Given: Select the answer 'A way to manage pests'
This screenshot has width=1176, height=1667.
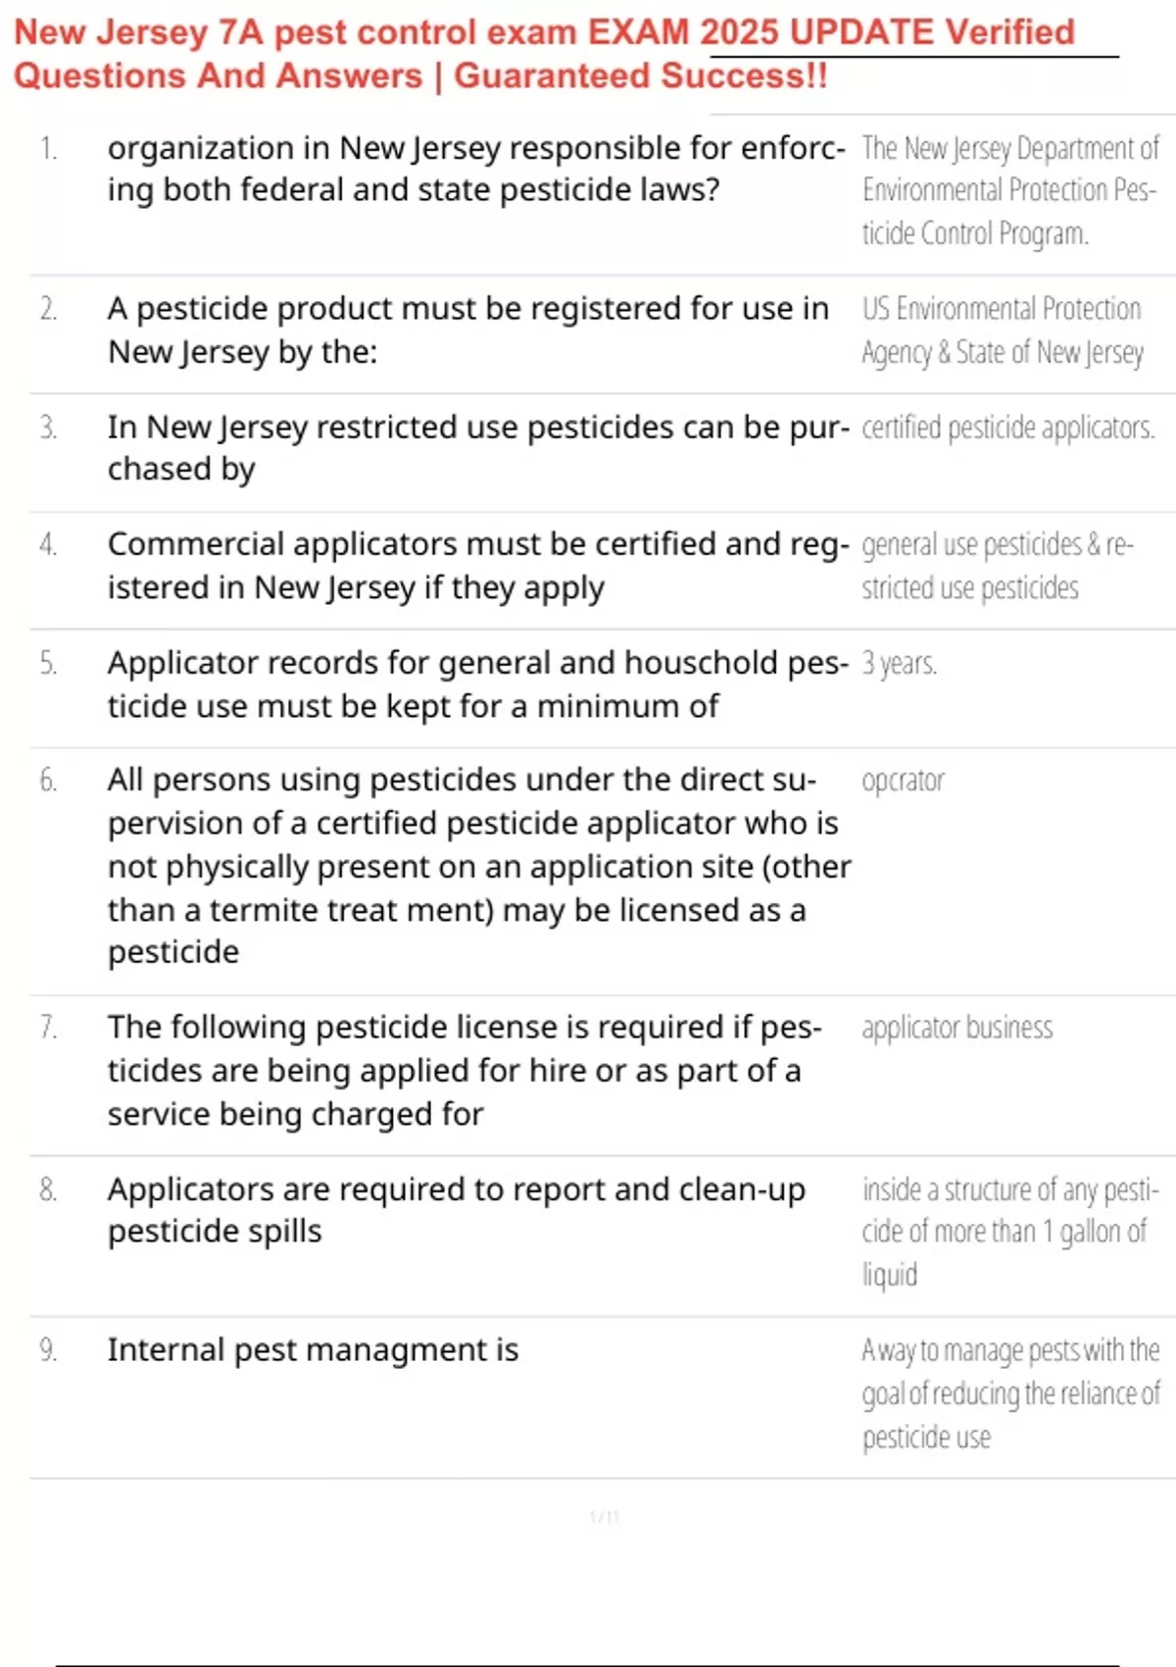Looking at the screenshot, I should click(x=1010, y=1393).
